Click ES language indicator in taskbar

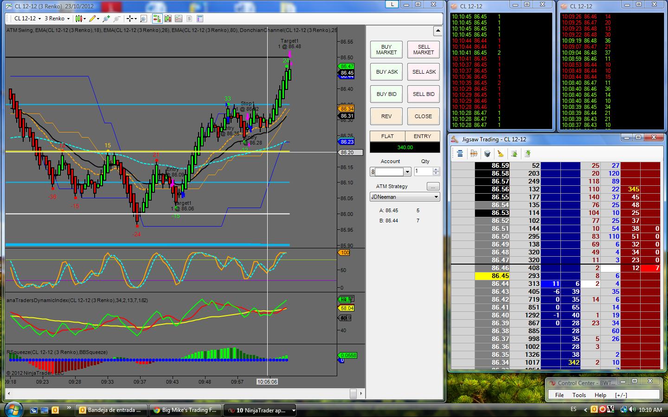point(573,409)
